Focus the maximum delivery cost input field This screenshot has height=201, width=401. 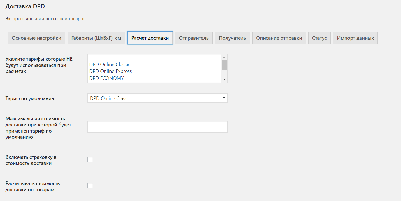tap(157, 127)
